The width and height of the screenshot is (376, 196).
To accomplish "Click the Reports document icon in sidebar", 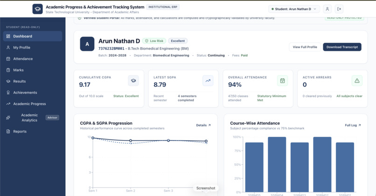I will click(8, 132).
